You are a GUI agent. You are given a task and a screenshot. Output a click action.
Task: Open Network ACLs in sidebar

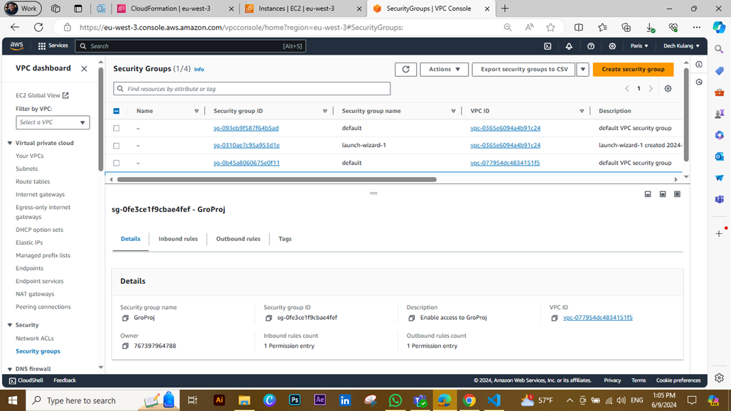[35, 338]
